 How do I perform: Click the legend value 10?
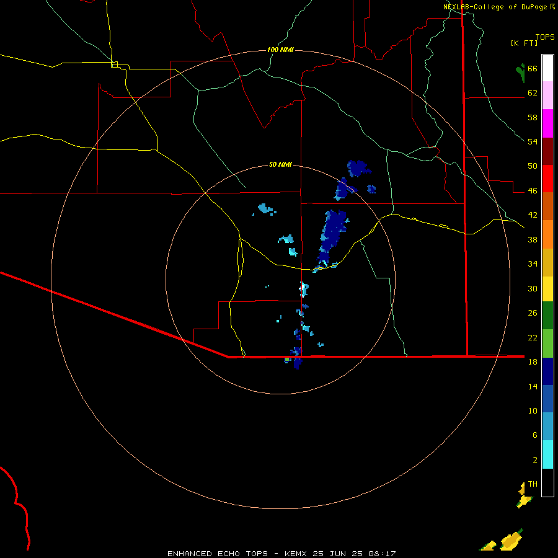[533, 410]
